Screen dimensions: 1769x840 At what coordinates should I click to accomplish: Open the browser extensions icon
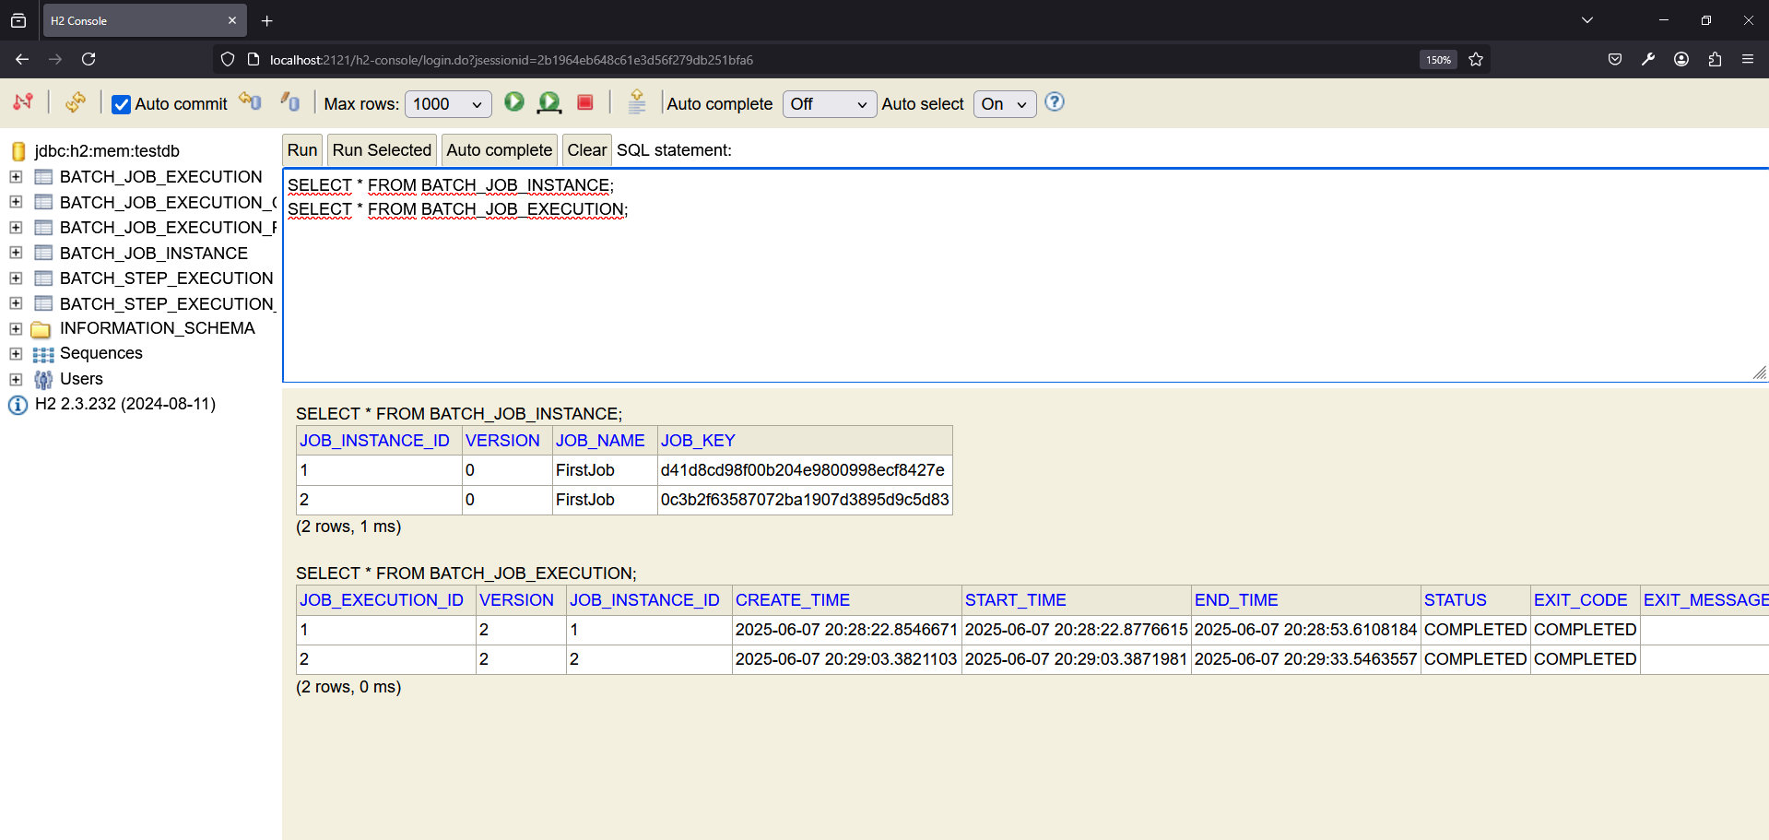click(1715, 59)
